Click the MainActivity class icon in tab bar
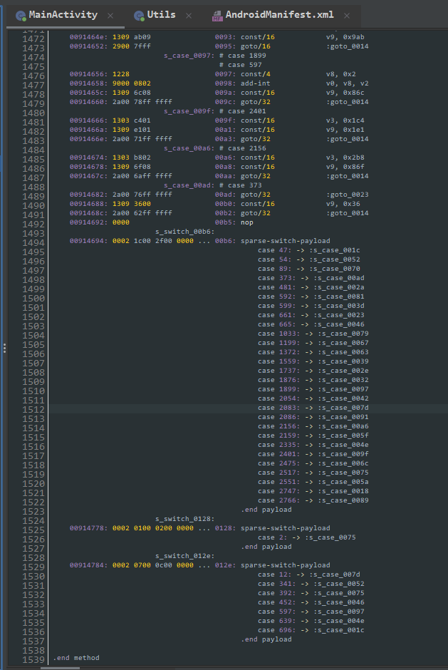 tap(21, 16)
